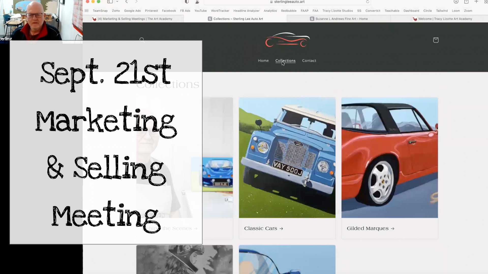This screenshot has height=274, width=488.
Task: Open Analytics bookmark
Action: pos(270,11)
